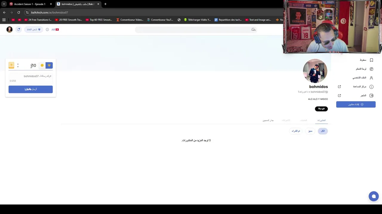Open Télécharger Vidéo Y... bookmark
382x214 pixels.
tap(197, 20)
